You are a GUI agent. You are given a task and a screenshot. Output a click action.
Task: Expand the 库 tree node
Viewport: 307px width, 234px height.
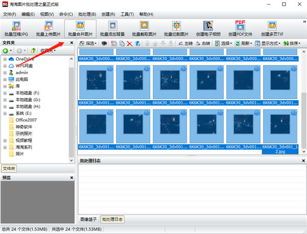coord(5,86)
